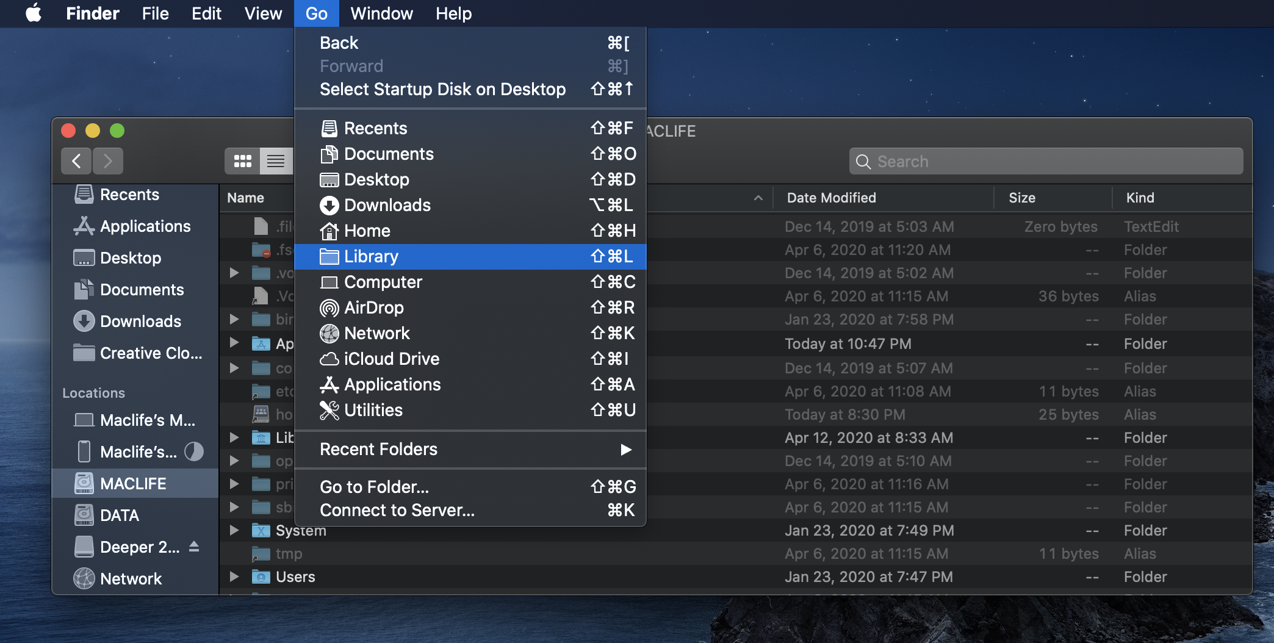Eject the Deeper 2 disk
The width and height of the screenshot is (1274, 643).
pyautogui.click(x=193, y=547)
